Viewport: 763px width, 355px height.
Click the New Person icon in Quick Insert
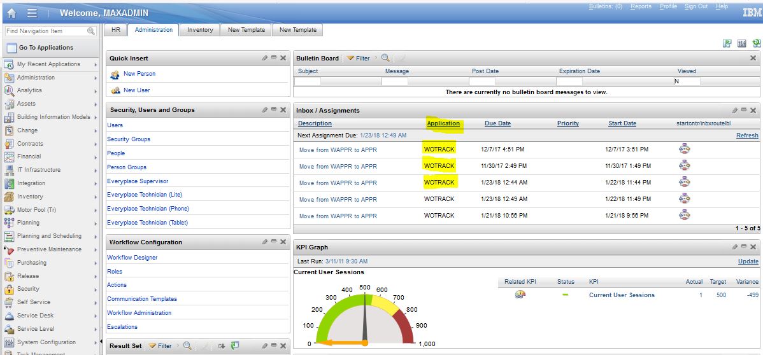(115, 74)
